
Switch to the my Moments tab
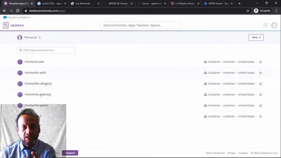pyautogui.click(x=84, y=4)
